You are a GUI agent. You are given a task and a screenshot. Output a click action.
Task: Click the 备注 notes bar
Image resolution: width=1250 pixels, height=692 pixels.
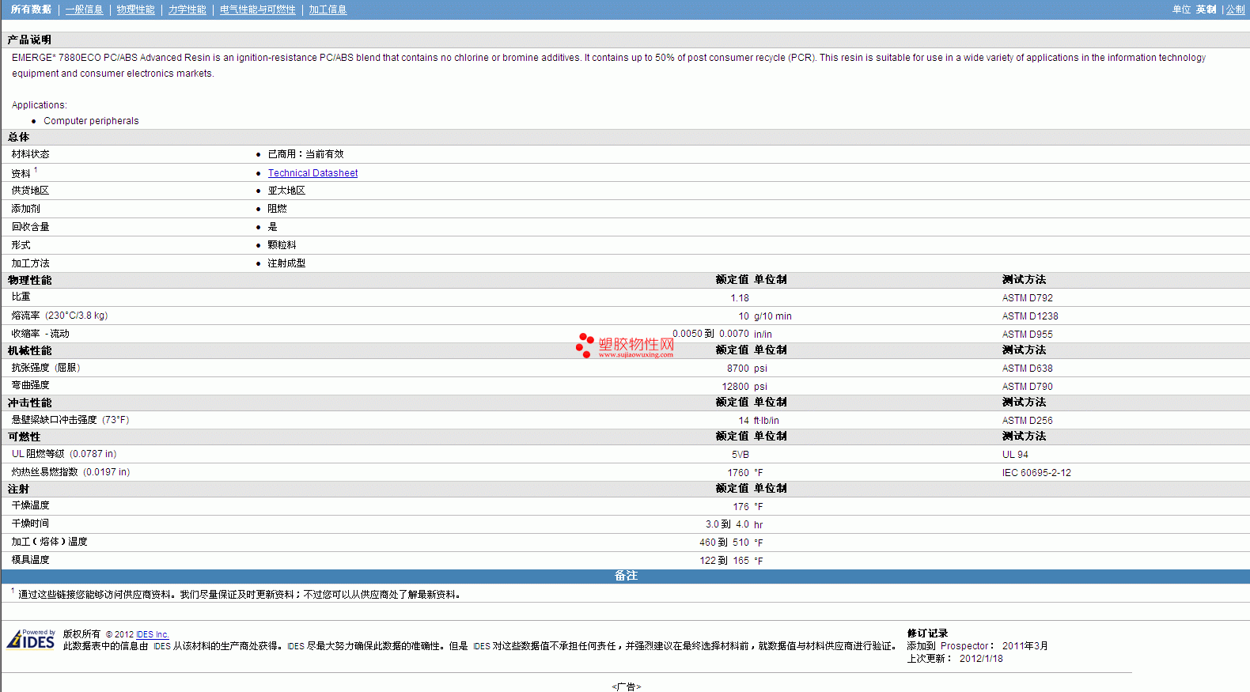(625, 576)
